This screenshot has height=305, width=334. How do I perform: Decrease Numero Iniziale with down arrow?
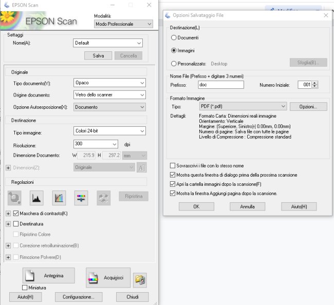coord(314,86)
